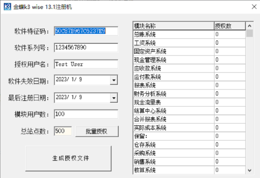Screen dimensions: 260x178
Task: Select the 应收款系统 row
Action: (189, 68)
